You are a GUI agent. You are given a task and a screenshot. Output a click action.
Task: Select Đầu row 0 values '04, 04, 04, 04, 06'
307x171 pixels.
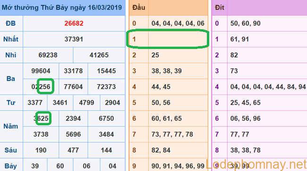coord(178,24)
